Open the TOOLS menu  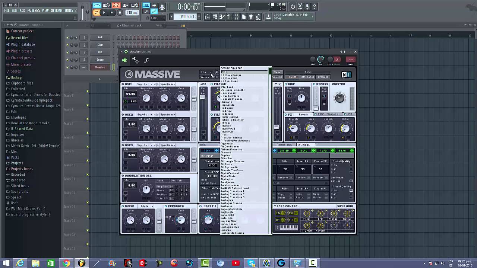pos(69,10)
